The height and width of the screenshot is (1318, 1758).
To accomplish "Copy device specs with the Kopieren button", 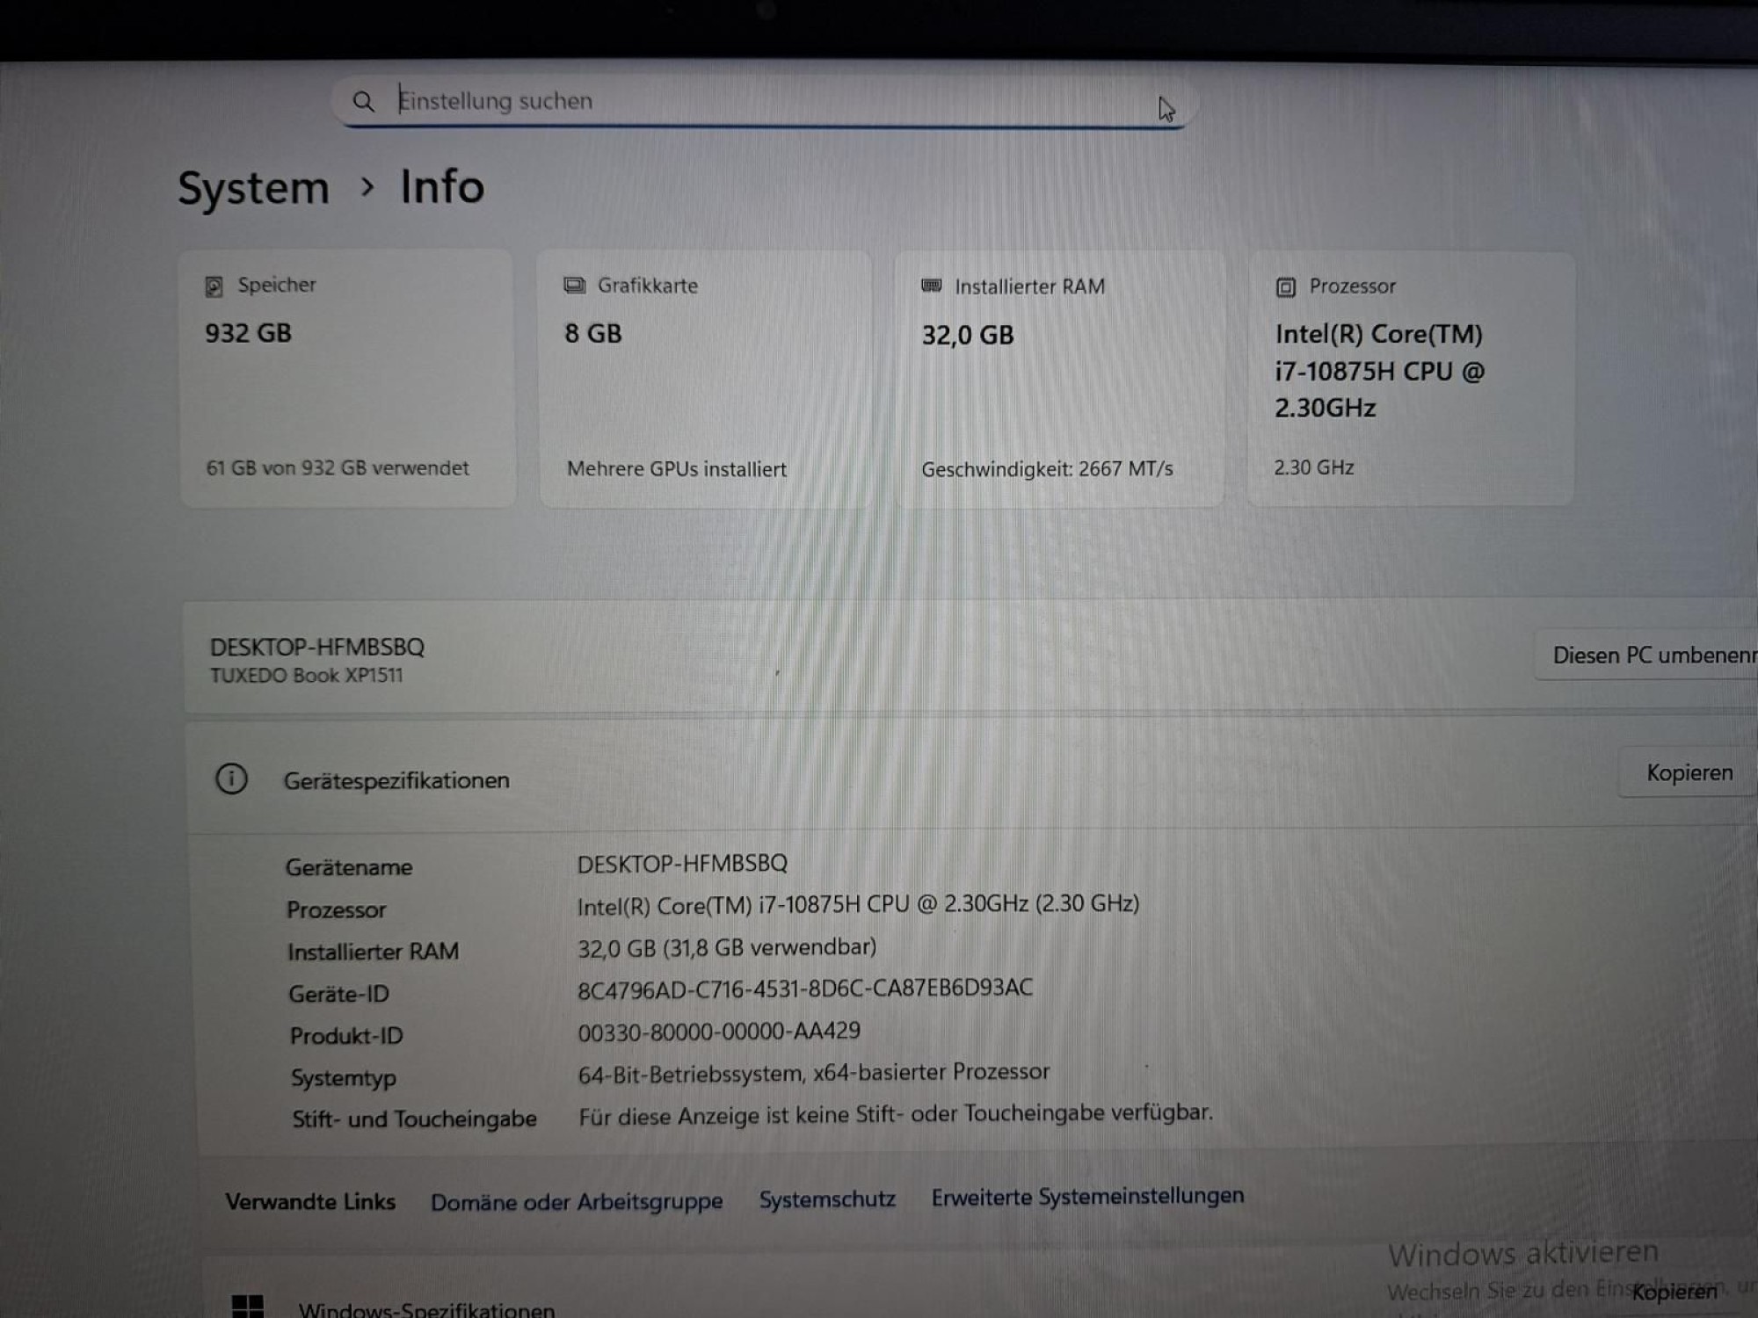I will pyautogui.click(x=1688, y=773).
